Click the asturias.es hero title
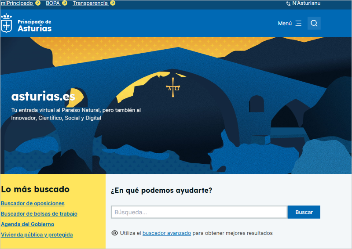Screen dimensions: 352x249 click(x=43, y=96)
